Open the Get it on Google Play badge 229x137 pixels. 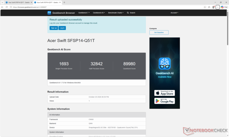tap(164, 101)
